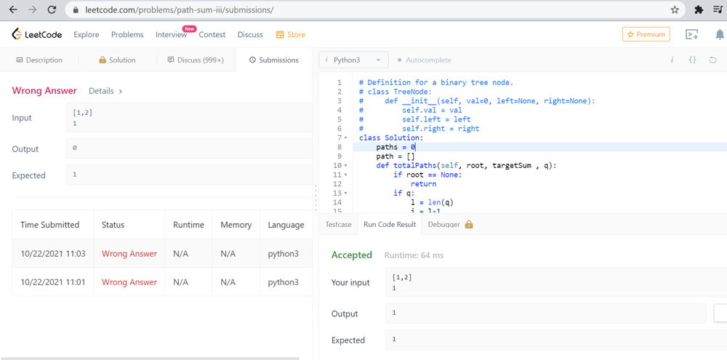727x360 pixels.
Task: Click the Time Submitted column header
Action: coord(50,225)
